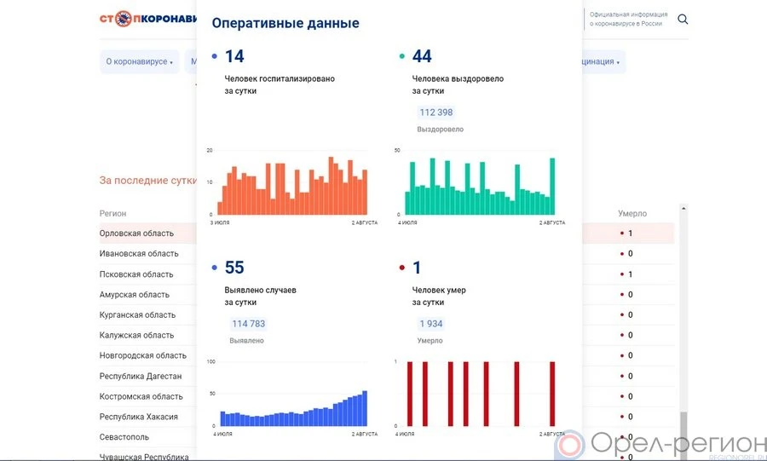Viewport: 767px width, 461px height.
Task: Click the search magnifier icon
Action: point(683,20)
